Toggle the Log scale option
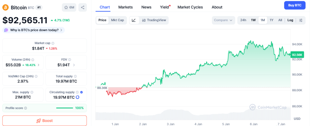 tap(290, 20)
